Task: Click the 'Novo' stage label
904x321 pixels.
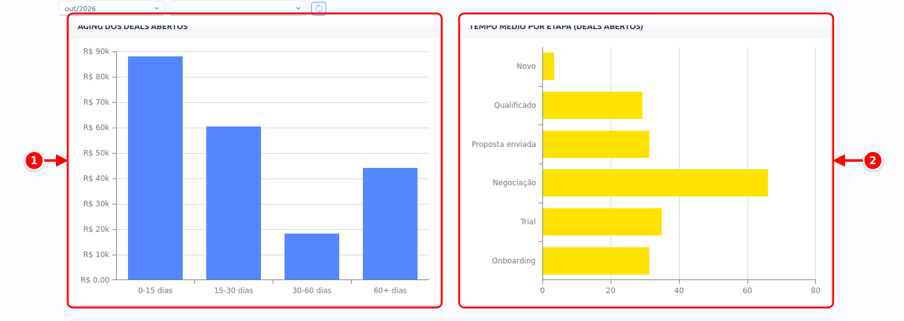Action: point(526,66)
